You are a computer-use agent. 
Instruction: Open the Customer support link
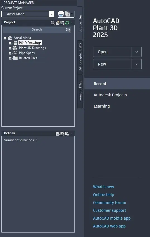coord(110,210)
